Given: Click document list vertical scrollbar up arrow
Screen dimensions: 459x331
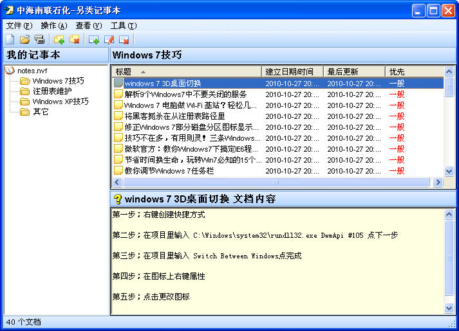Looking at the screenshot, I should [x=449, y=71].
